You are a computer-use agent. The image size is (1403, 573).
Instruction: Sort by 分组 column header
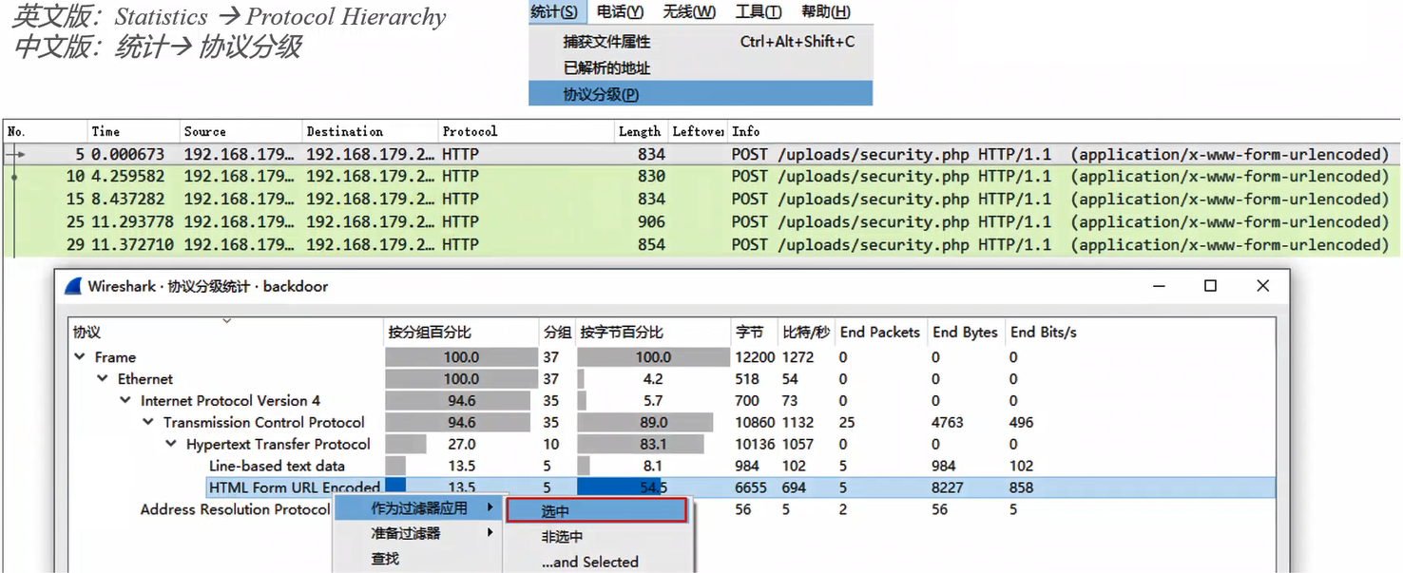[557, 333]
